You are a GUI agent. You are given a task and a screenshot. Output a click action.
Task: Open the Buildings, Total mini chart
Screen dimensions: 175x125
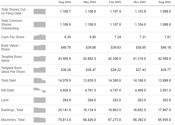click(x=40, y=110)
